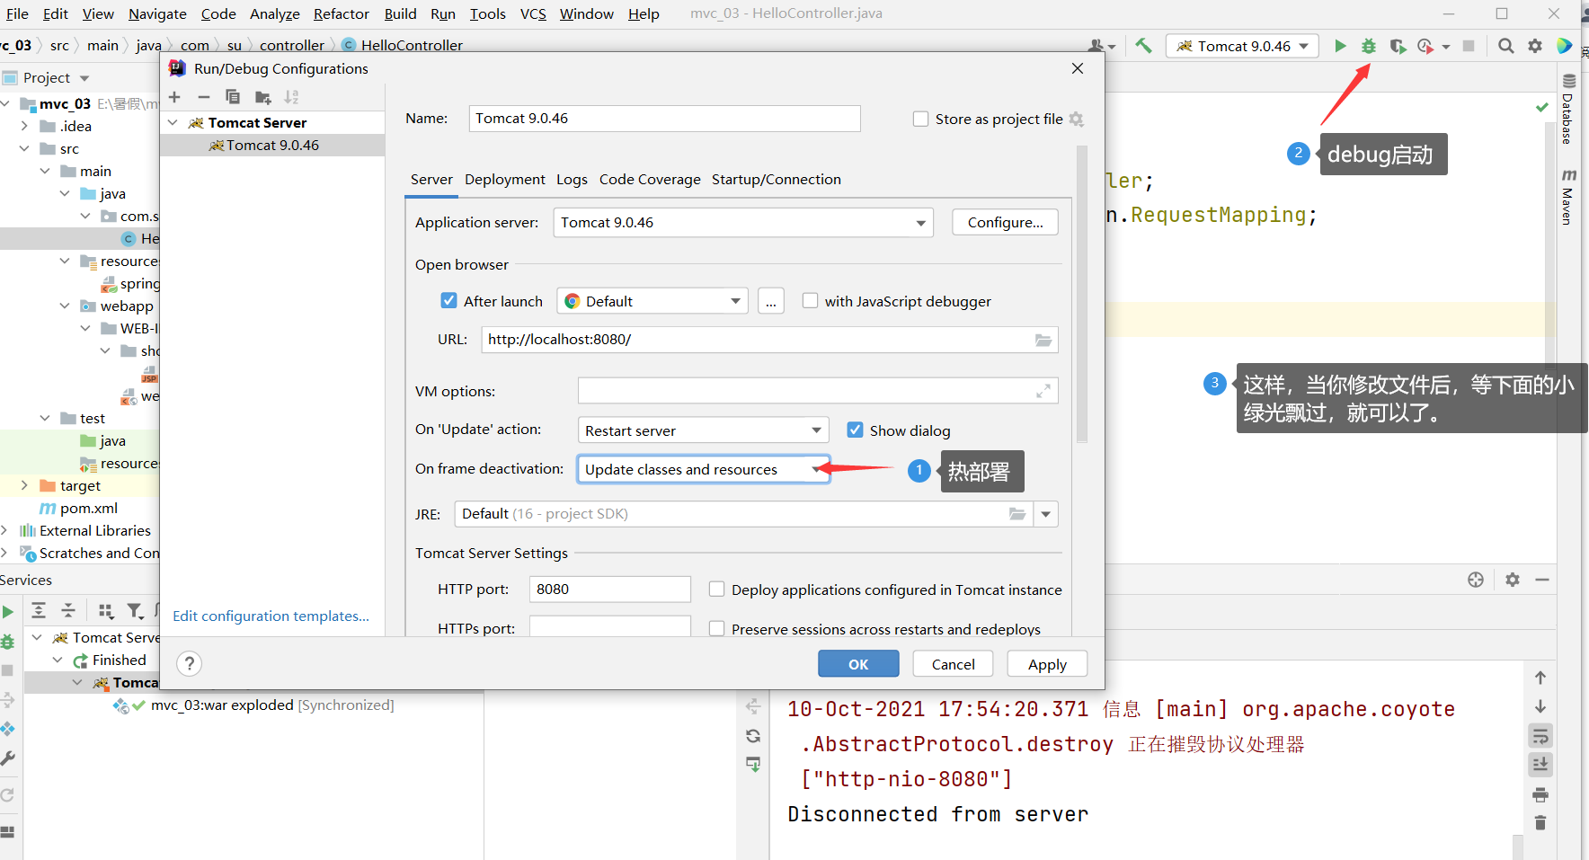This screenshot has height=860, width=1589.
Task: Click Name input field
Action: tap(664, 119)
